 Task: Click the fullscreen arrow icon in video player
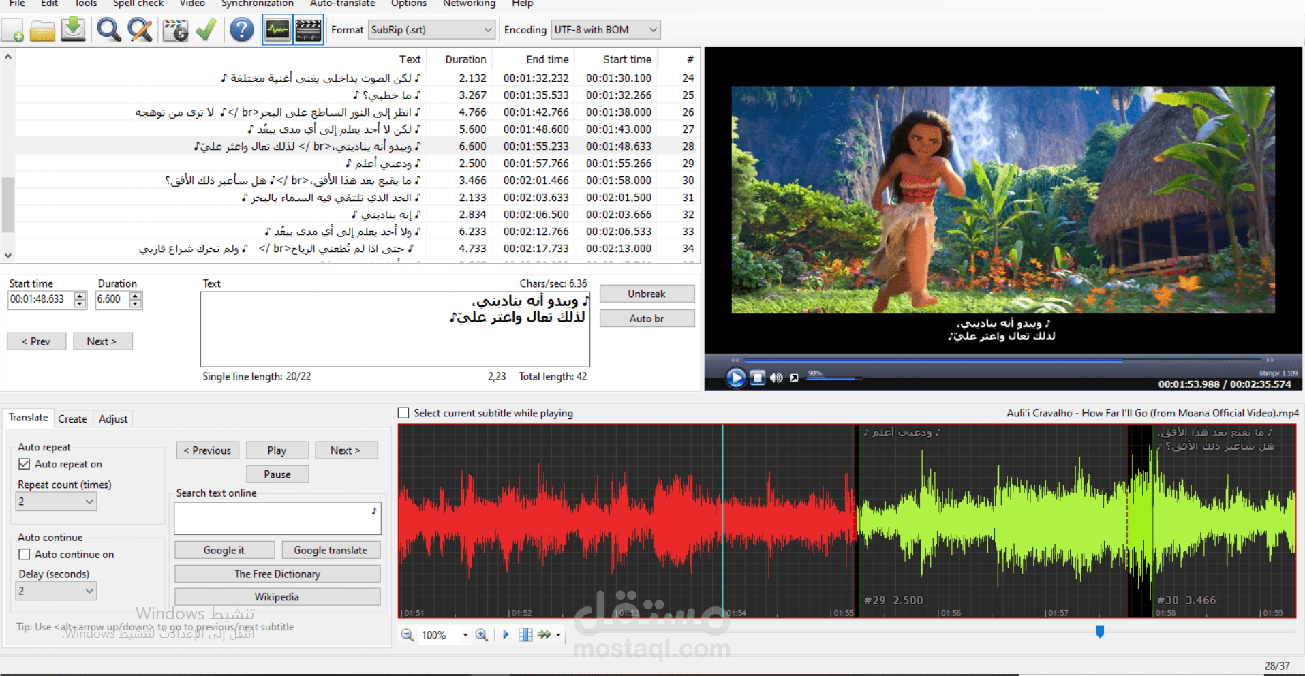coord(795,378)
